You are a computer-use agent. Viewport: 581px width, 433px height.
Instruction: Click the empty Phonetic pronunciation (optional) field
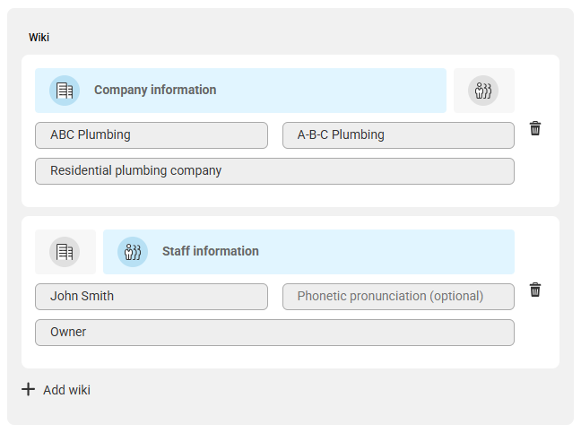(398, 297)
